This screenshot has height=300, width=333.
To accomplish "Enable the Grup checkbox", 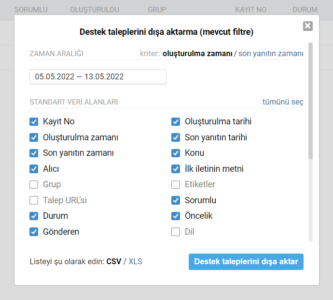I will point(34,185).
